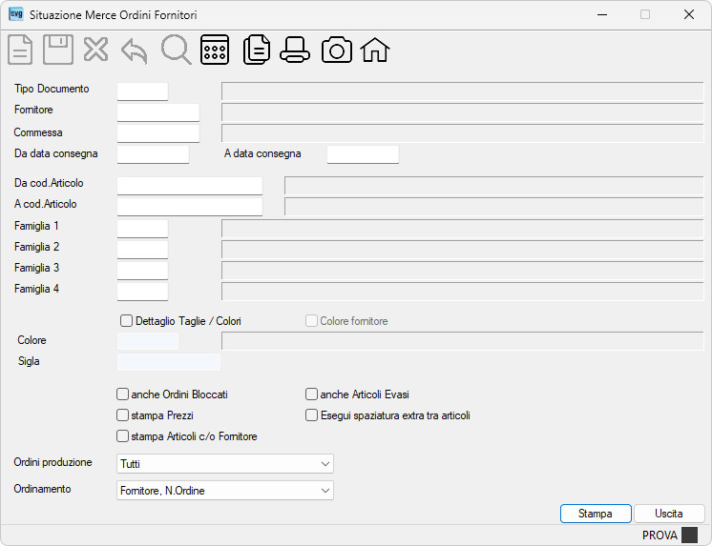Viewport: 712px width, 546px height.
Task: Click the floppy disk save icon
Action: (58, 50)
